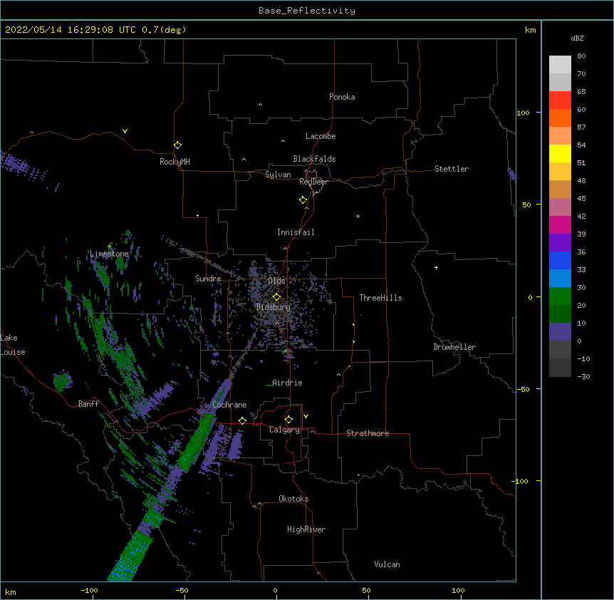Image resolution: width=614 pixels, height=600 pixels.
Task: Select the Lacombe city label
Action: pyautogui.click(x=321, y=136)
